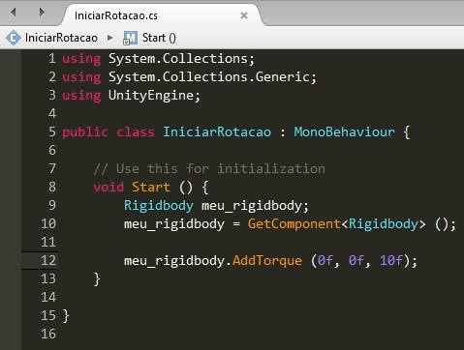The width and height of the screenshot is (464, 350).
Task: Close the IniciarRotacao.cs tab
Action: (x=244, y=15)
